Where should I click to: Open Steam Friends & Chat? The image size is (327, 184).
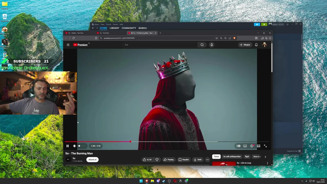coord(294,151)
